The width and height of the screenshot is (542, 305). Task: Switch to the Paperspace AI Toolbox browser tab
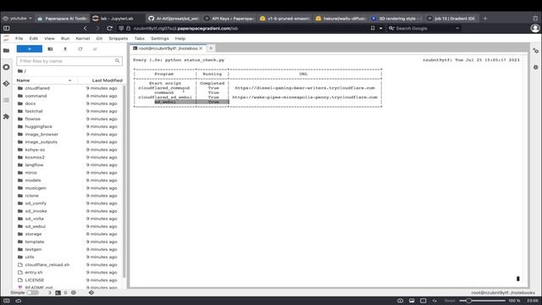pos(63,19)
